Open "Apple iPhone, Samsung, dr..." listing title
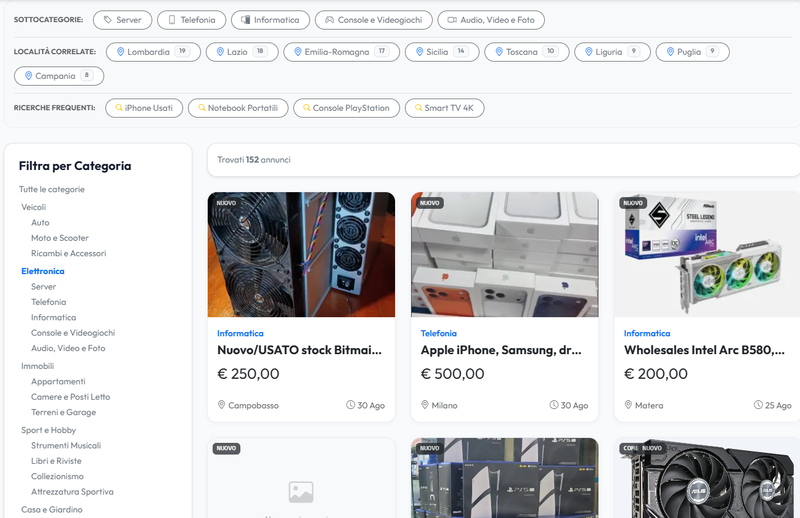Screen dimensions: 800x518 click(501, 350)
